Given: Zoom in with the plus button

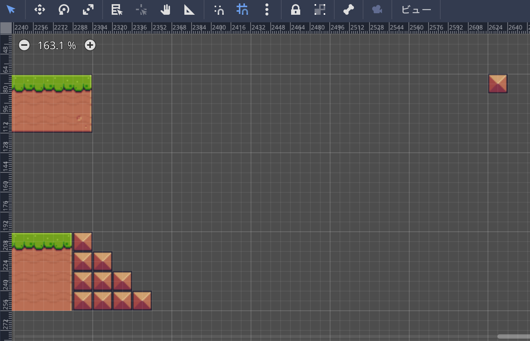Looking at the screenshot, I should 90,45.
